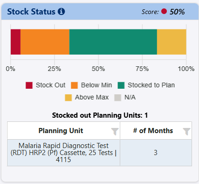Click the Stock Status title
The height and width of the screenshot is (184, 199).
31,12
